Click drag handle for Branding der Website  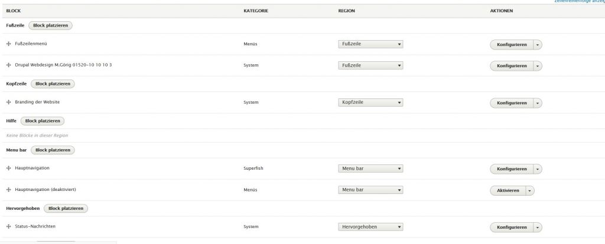(x=8, y=102)
